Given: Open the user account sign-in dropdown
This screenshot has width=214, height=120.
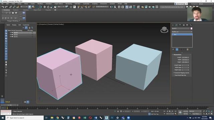Looking at the screenshot, I should pos(181,4).
